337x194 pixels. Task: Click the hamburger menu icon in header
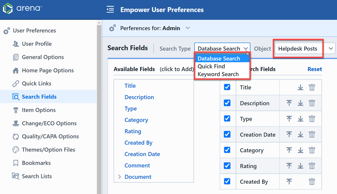pyautogui.click(x=110, y=10)
